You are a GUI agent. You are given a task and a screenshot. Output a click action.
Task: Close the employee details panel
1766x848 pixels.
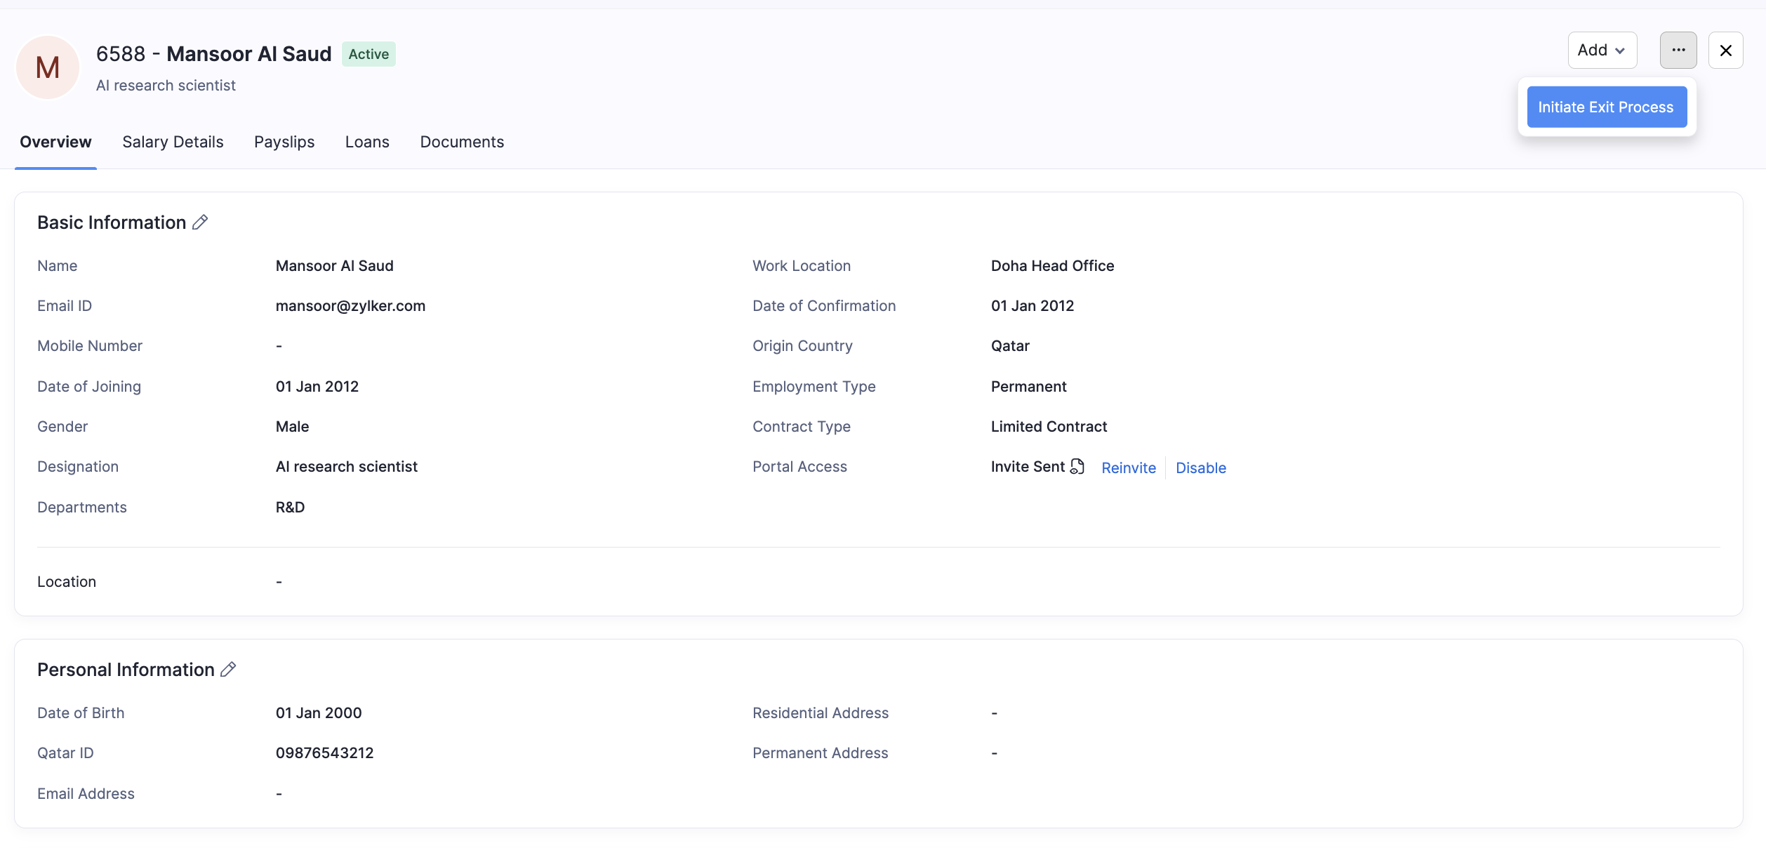coord(1725,51)
